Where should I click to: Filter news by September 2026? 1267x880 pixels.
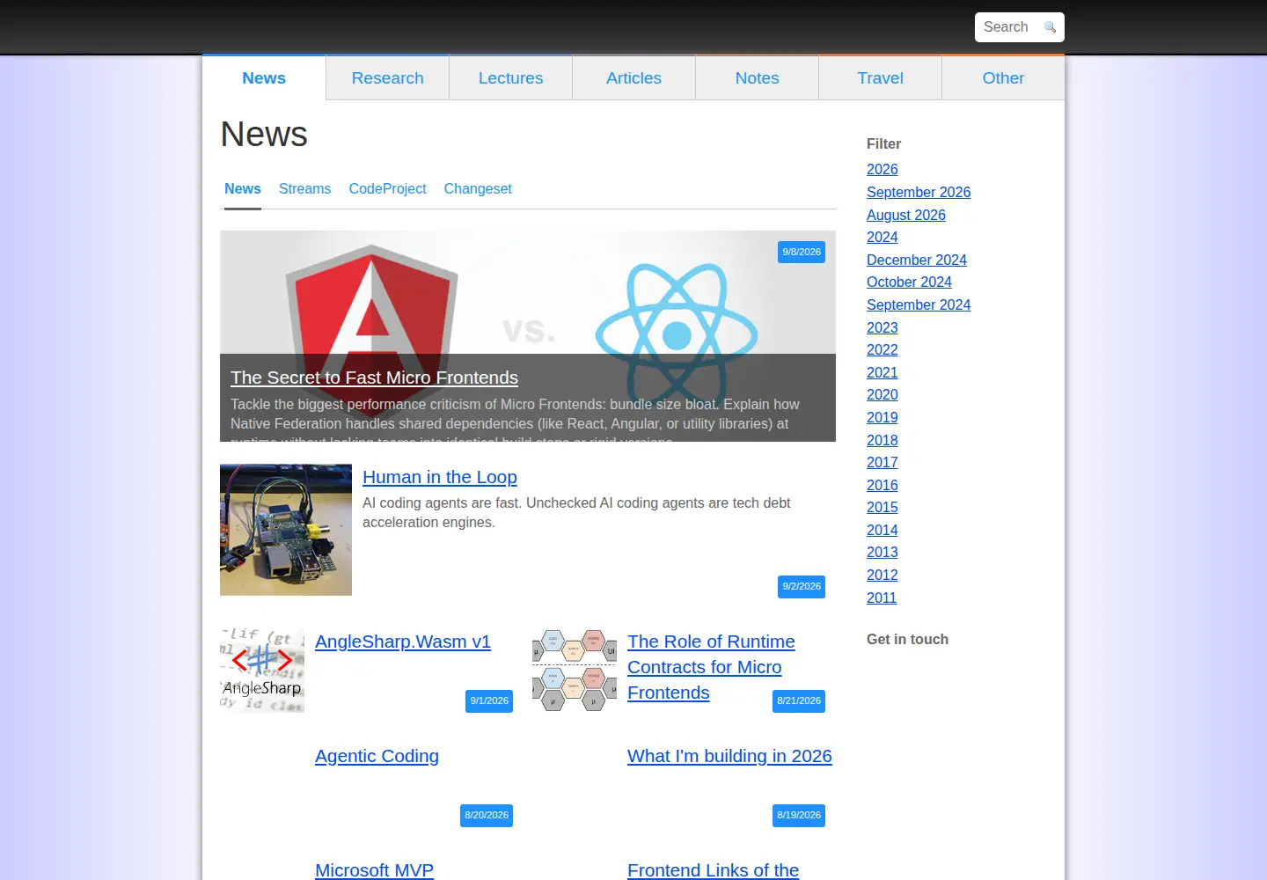point(919,193)
